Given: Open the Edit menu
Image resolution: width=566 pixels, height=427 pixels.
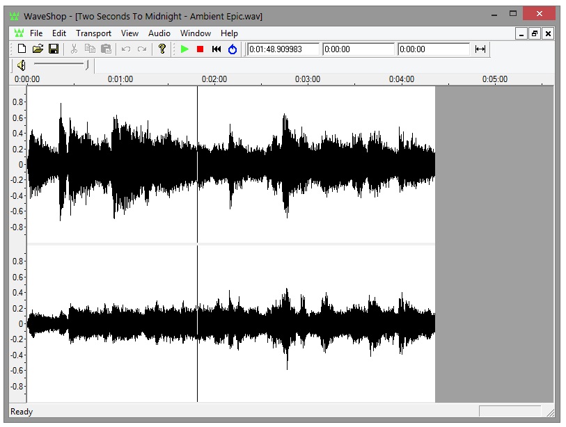Looking at the screenshot, I should point(59,33).
